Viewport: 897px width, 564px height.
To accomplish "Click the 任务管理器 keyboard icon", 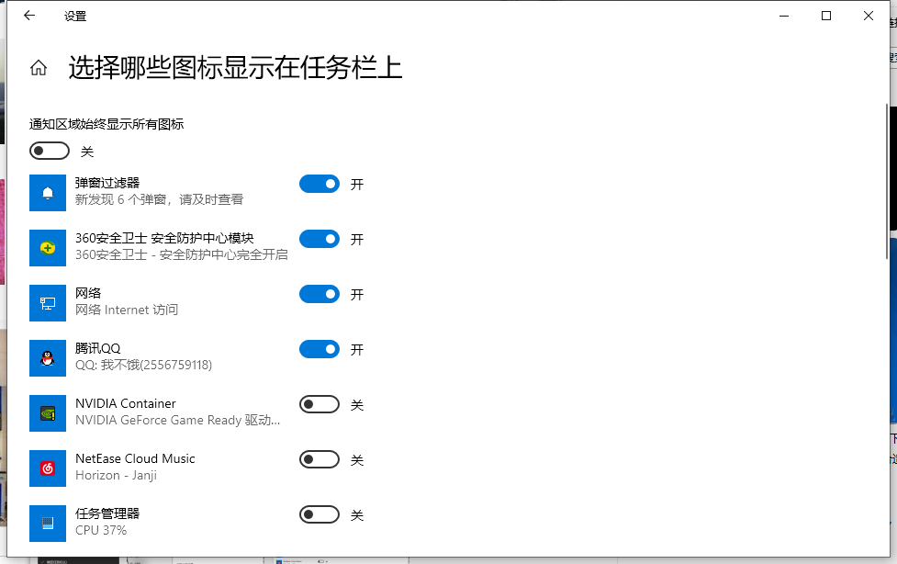I will 48,523.
